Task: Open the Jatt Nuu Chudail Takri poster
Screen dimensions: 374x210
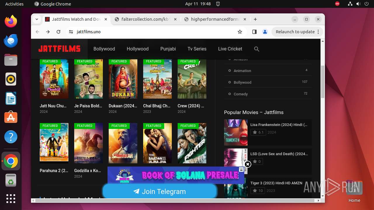Action: point(54,79)
